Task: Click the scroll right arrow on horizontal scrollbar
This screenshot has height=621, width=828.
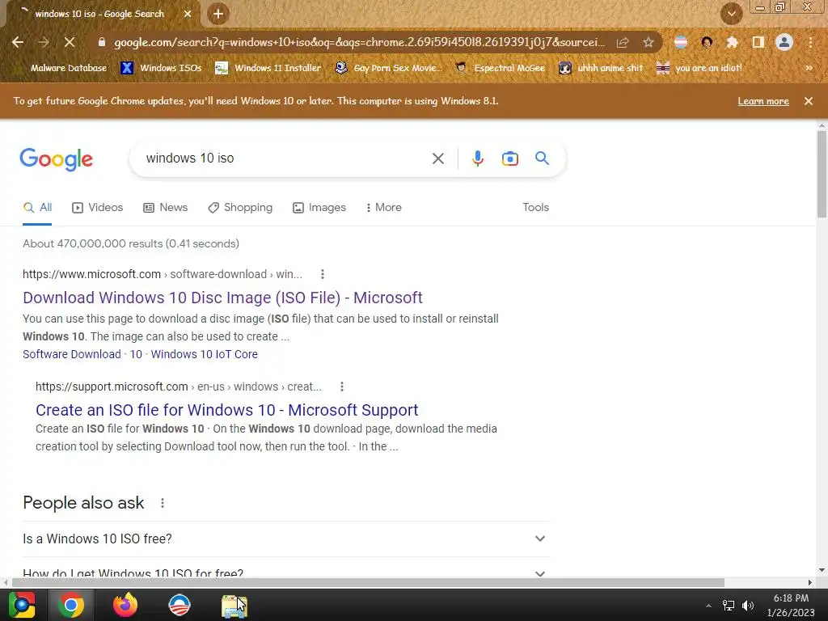Action: [809, 582]
